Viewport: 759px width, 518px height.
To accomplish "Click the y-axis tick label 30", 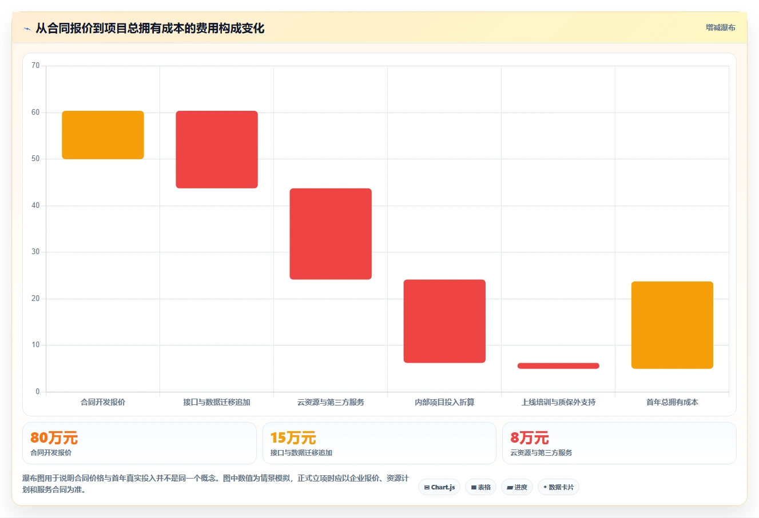I will tap(35, 252).
